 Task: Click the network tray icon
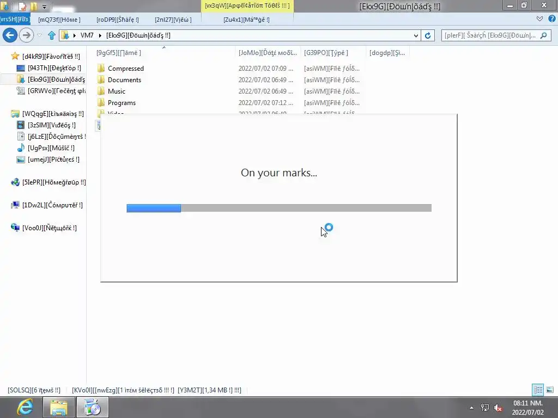click(x=484, y=408)
